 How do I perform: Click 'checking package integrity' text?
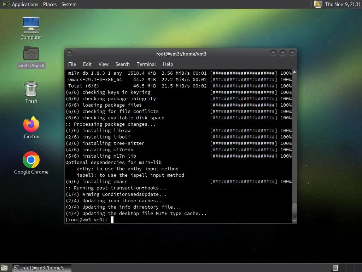(x=119, y=99)
